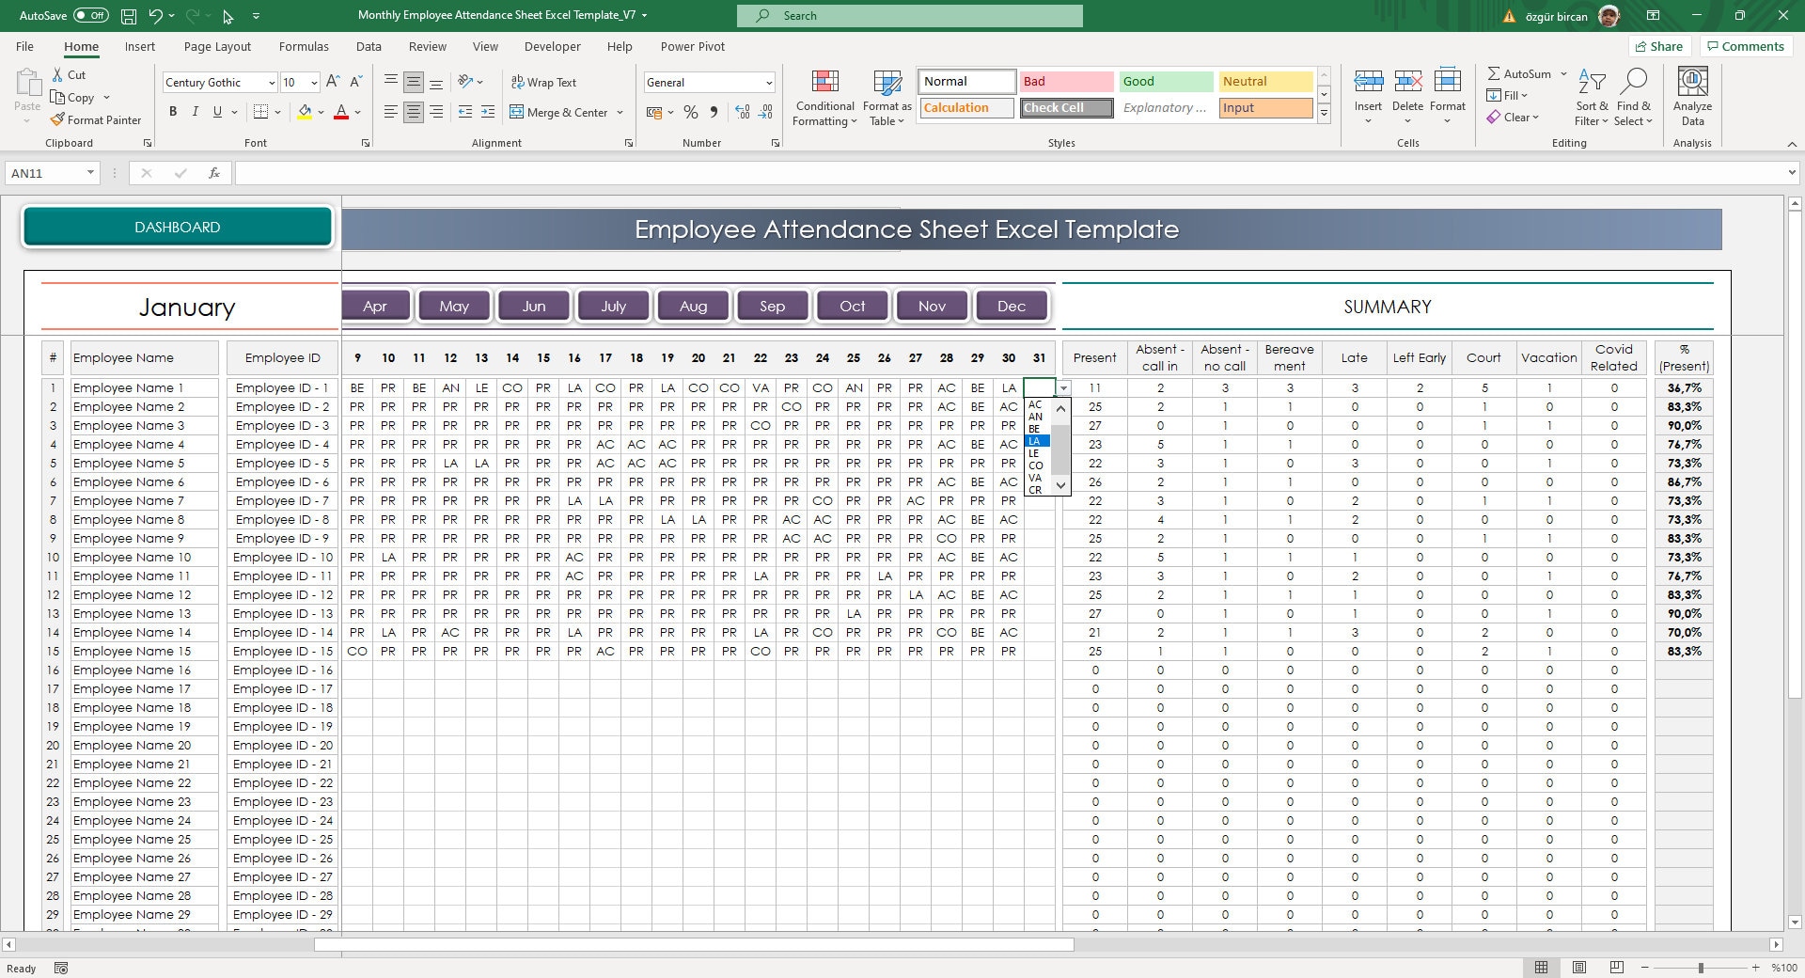Open the font size dropdown

coord(314,83)
